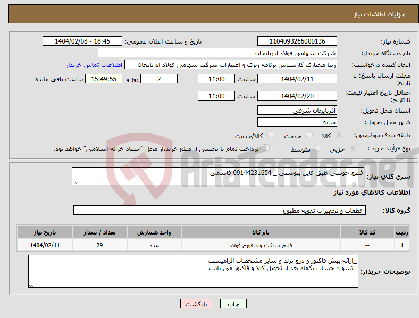
Task: Click the resize grip of the شرح کلی نیاز textarea
Action: 74,182
